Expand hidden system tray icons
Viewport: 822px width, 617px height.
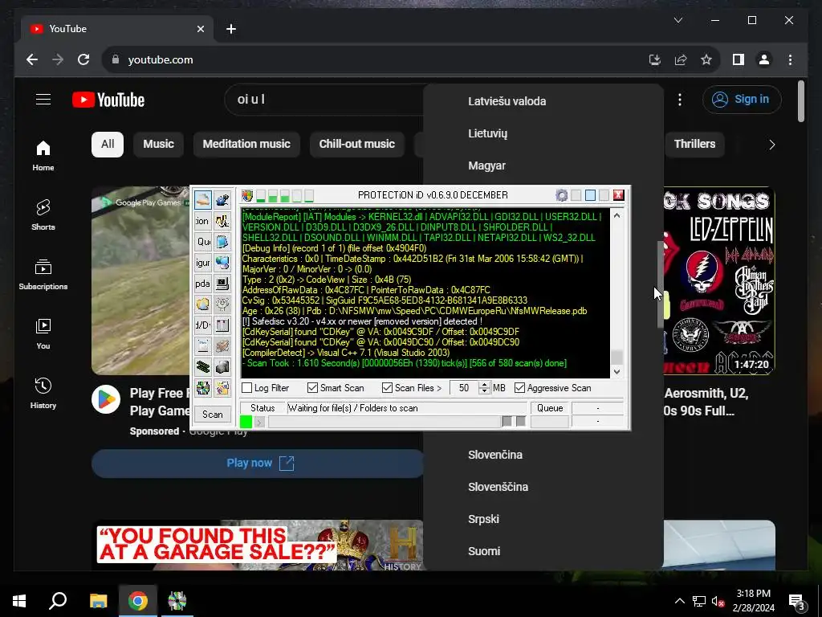[x=679, y=601]
